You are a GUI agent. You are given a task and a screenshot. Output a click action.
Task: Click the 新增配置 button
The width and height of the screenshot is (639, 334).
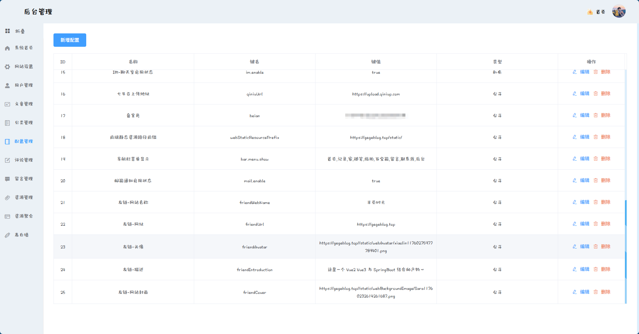(x=70, y=40)
